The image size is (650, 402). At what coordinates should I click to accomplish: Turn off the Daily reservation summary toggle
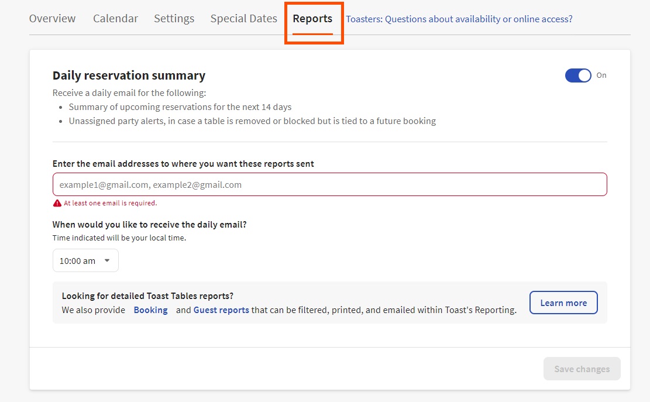pos(578,75)
